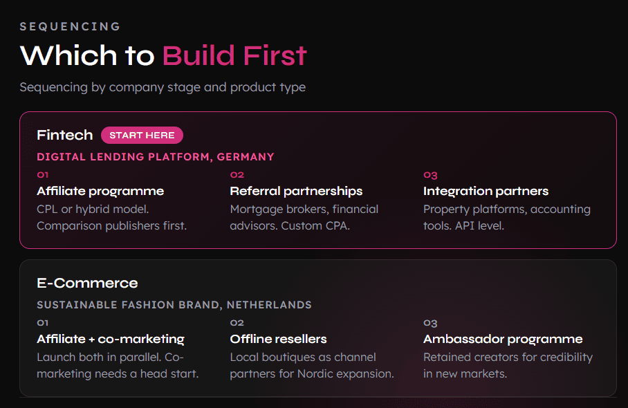This screenshot has height=408, width=628.
Task: Click the Affiliate + co-marketing heading
Action: click(111, 339)
